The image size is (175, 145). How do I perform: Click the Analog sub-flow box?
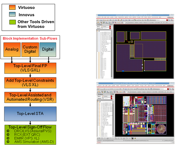coord(12,50)
